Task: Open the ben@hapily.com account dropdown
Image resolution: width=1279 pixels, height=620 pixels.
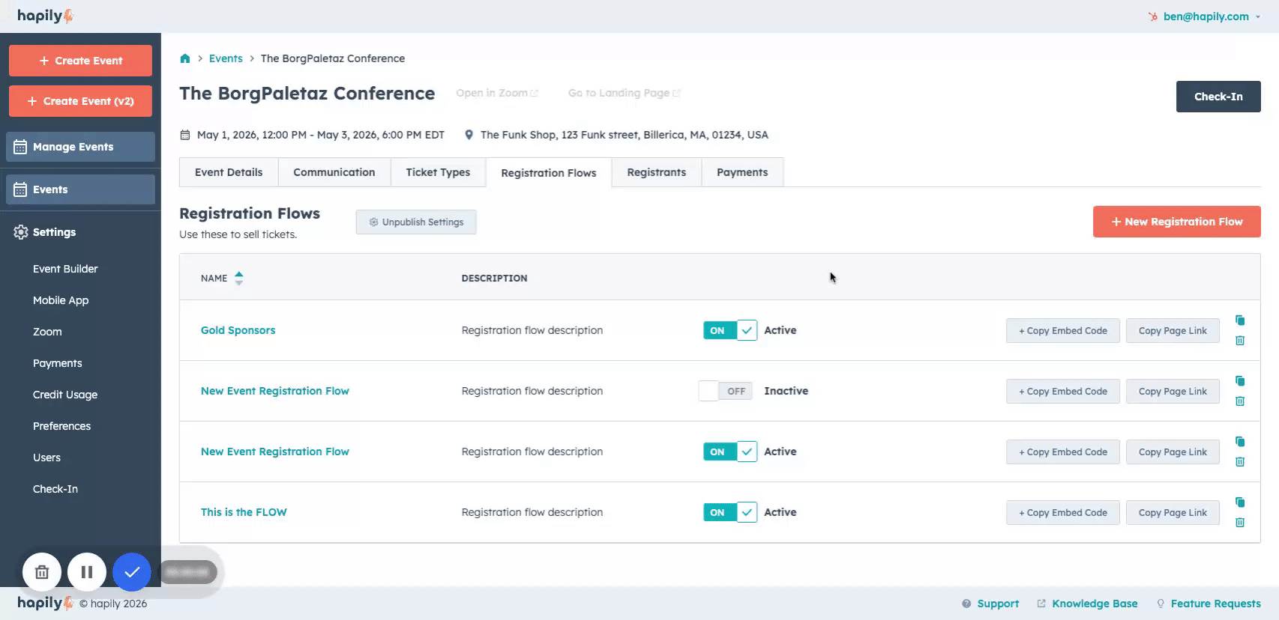Action: click(x=1211, y=16)
